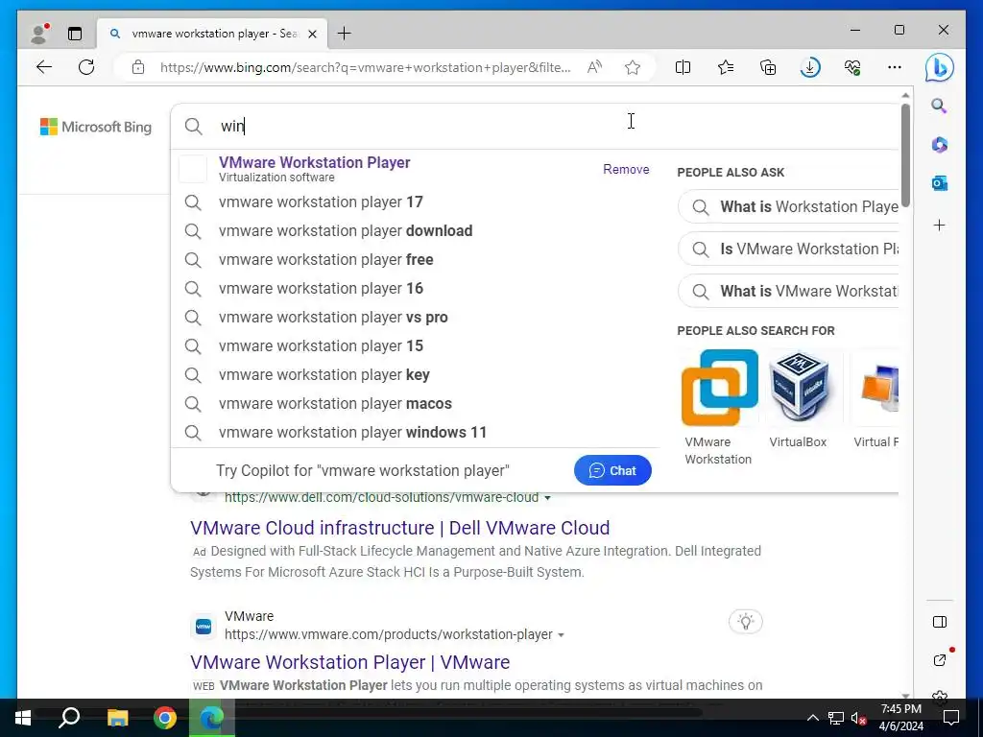The image size is (983, 737).
Task: Select the vmware workstation player browser tab
Action: pyautogui.click(x=212, y=34)
